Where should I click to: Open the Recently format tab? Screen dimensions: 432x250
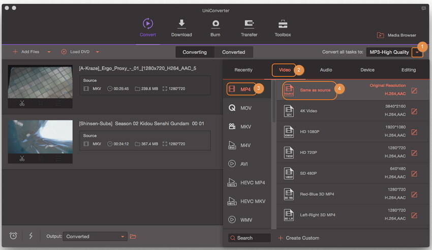[x=243, y=70]
